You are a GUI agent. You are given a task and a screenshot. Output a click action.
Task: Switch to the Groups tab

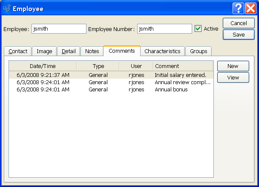[199, 51]
